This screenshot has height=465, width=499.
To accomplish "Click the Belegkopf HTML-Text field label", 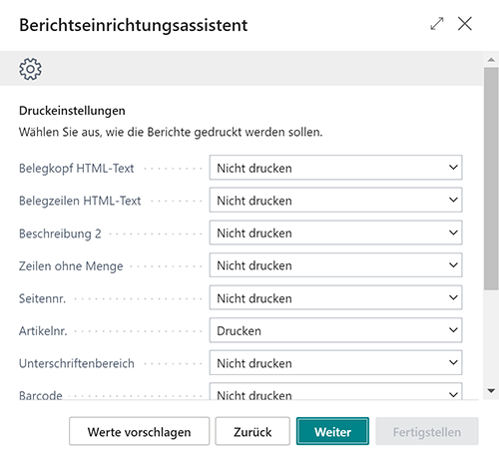I will point(76,169).
